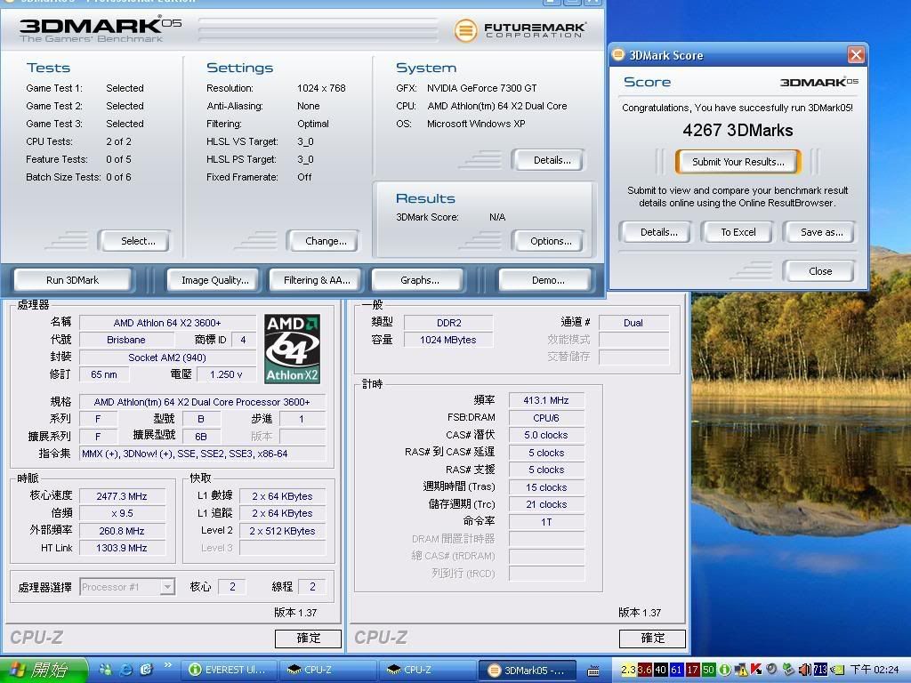Click the 713 tray indicator
Image resolution: width=911 pixels, height=683 pixels.
click(819, 670)
